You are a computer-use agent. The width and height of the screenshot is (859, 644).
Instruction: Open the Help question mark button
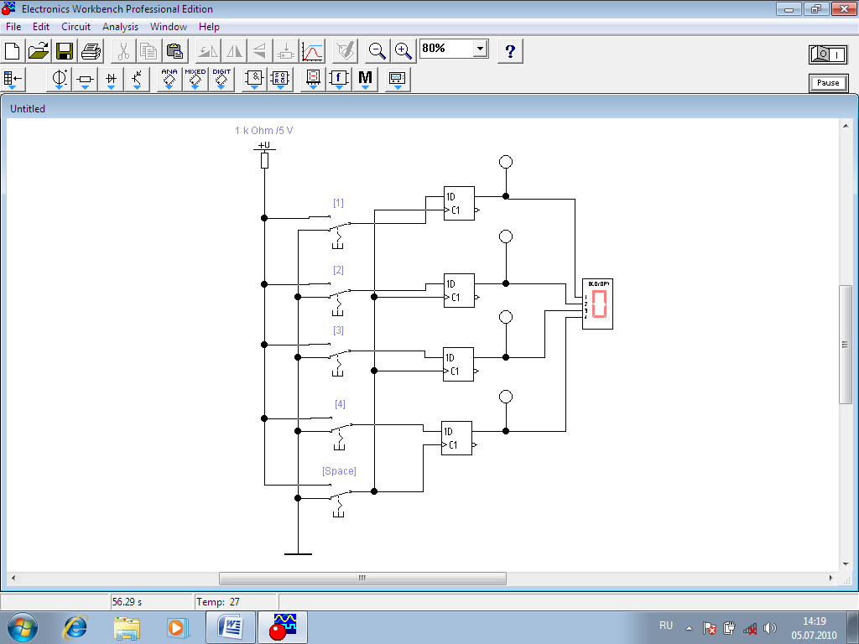(x=510, y=51)
